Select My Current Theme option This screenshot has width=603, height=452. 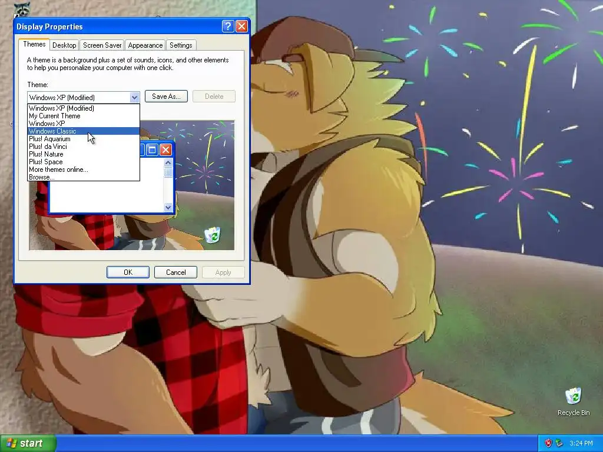tap(84, 116)
